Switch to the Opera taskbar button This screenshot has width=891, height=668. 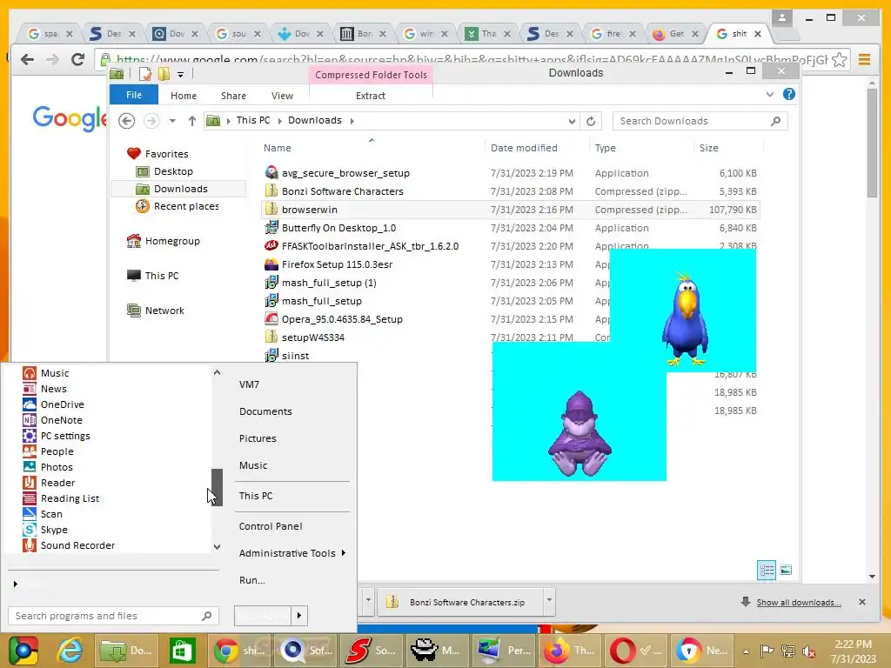tap(636, 651)
